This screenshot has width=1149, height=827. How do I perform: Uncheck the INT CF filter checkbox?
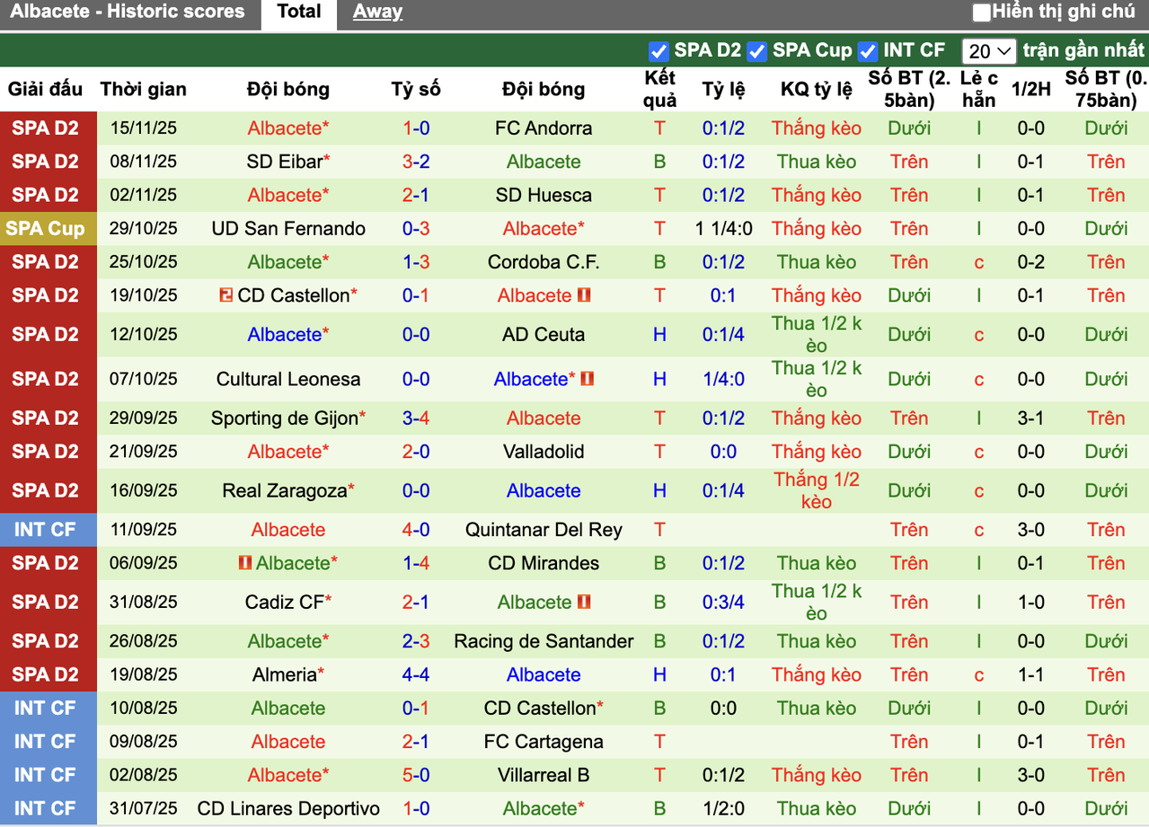click(867, 51)
